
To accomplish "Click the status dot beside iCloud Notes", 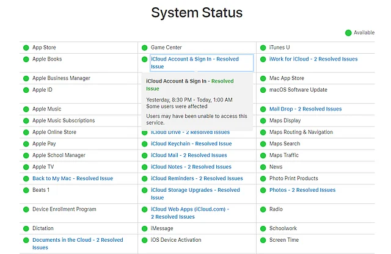I will (144, 167).
